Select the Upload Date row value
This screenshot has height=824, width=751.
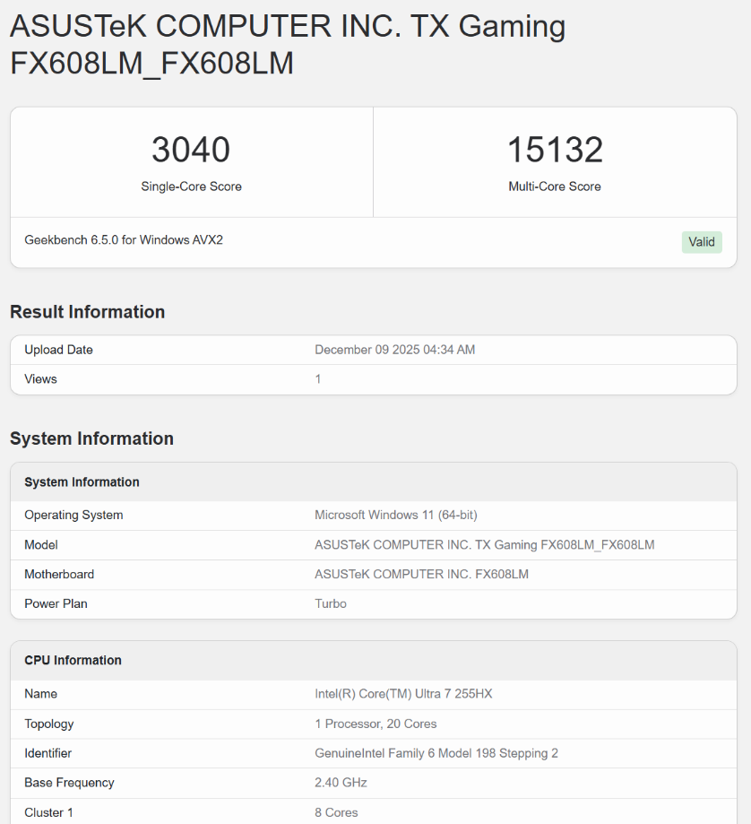tap(394, 350)
